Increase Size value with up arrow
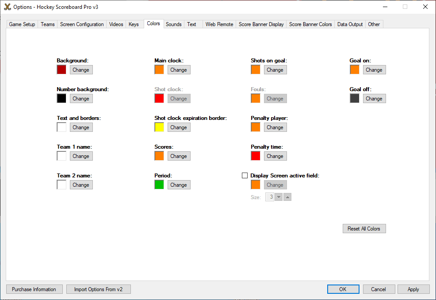Image resolution: width=436 pixels, height=300 pixels. point(287,197)
